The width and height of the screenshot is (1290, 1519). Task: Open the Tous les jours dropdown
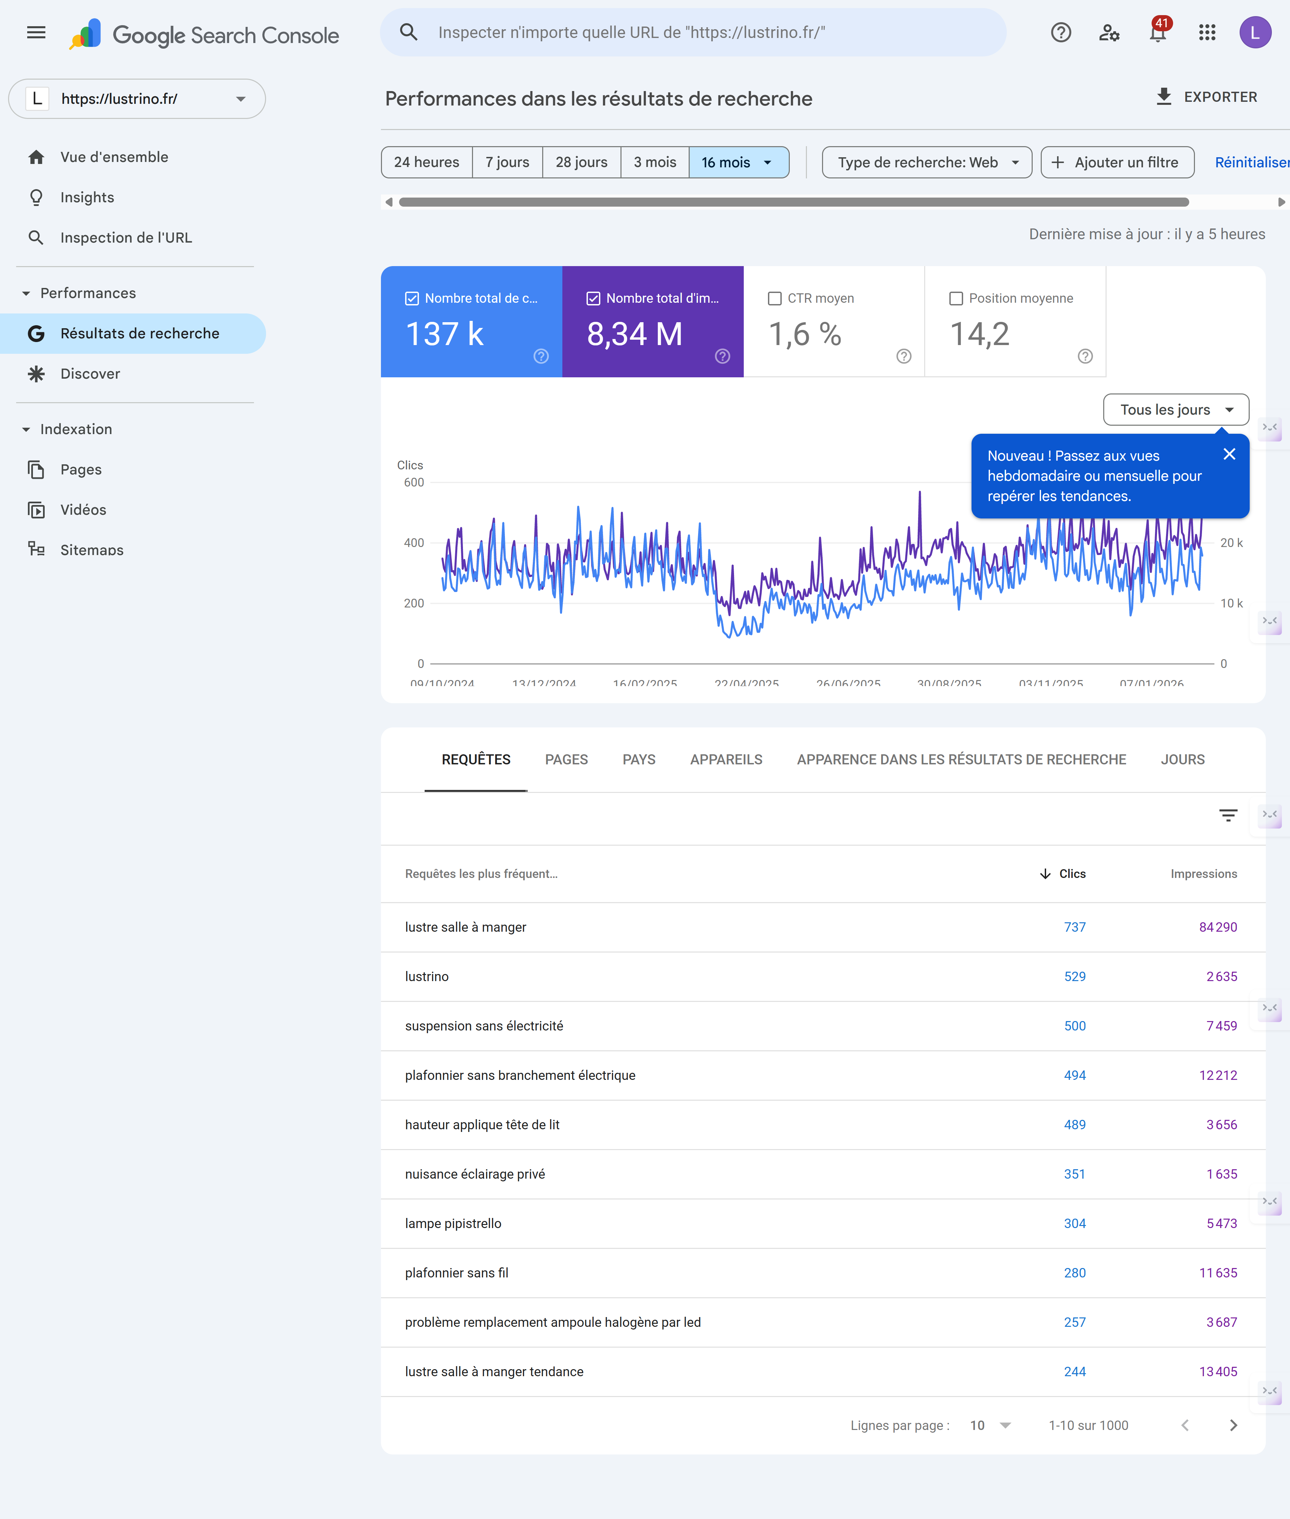point(1175,410)
